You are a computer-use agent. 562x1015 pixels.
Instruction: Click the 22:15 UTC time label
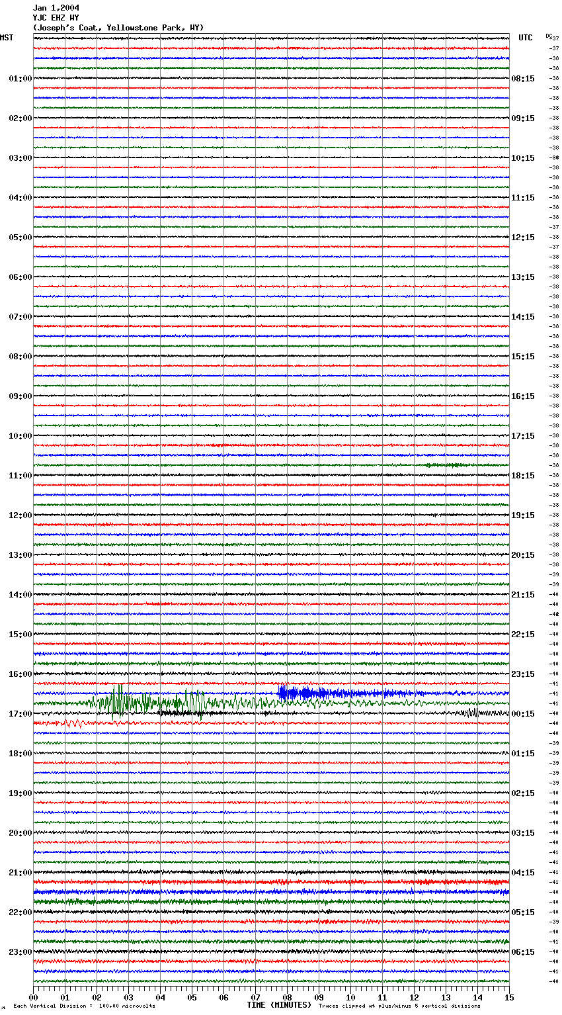click(x=523, y=635)
